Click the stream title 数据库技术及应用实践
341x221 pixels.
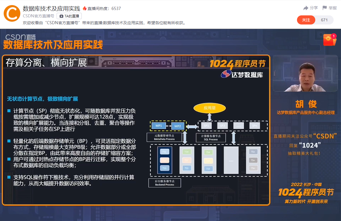51,9
